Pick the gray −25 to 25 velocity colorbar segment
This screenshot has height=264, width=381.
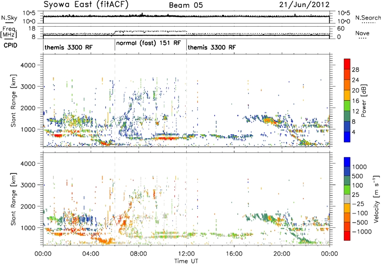pyautogui.click(x=347, y=199)
